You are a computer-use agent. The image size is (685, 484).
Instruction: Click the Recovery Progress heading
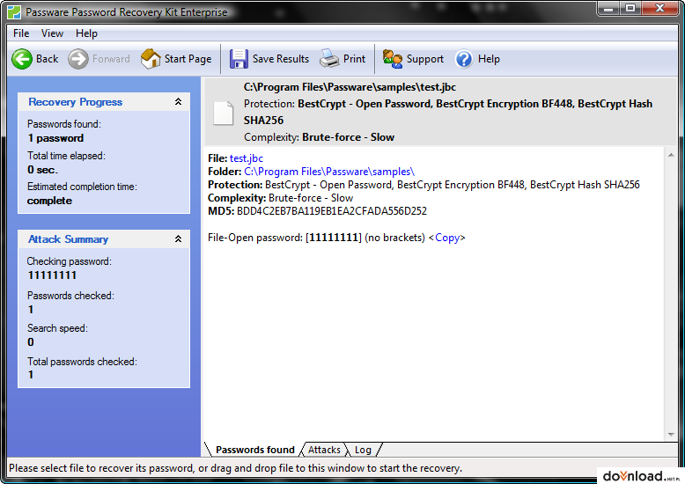pyautogui.click(x=75, y=102)
